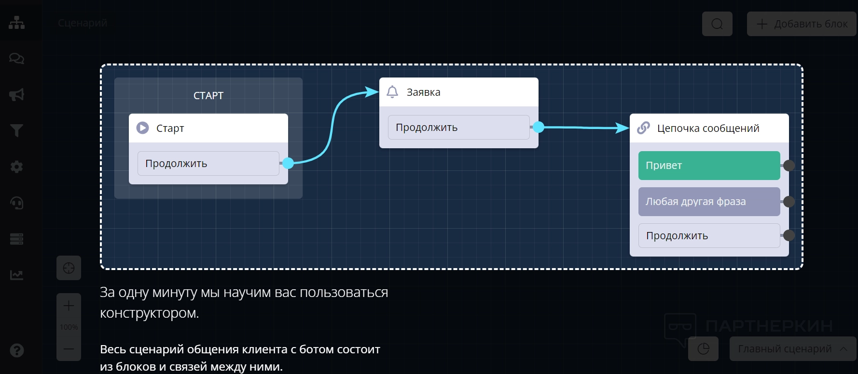Select the grey connector beside Любая другая фраза
858x374 pixels.
tap(789, 202)
